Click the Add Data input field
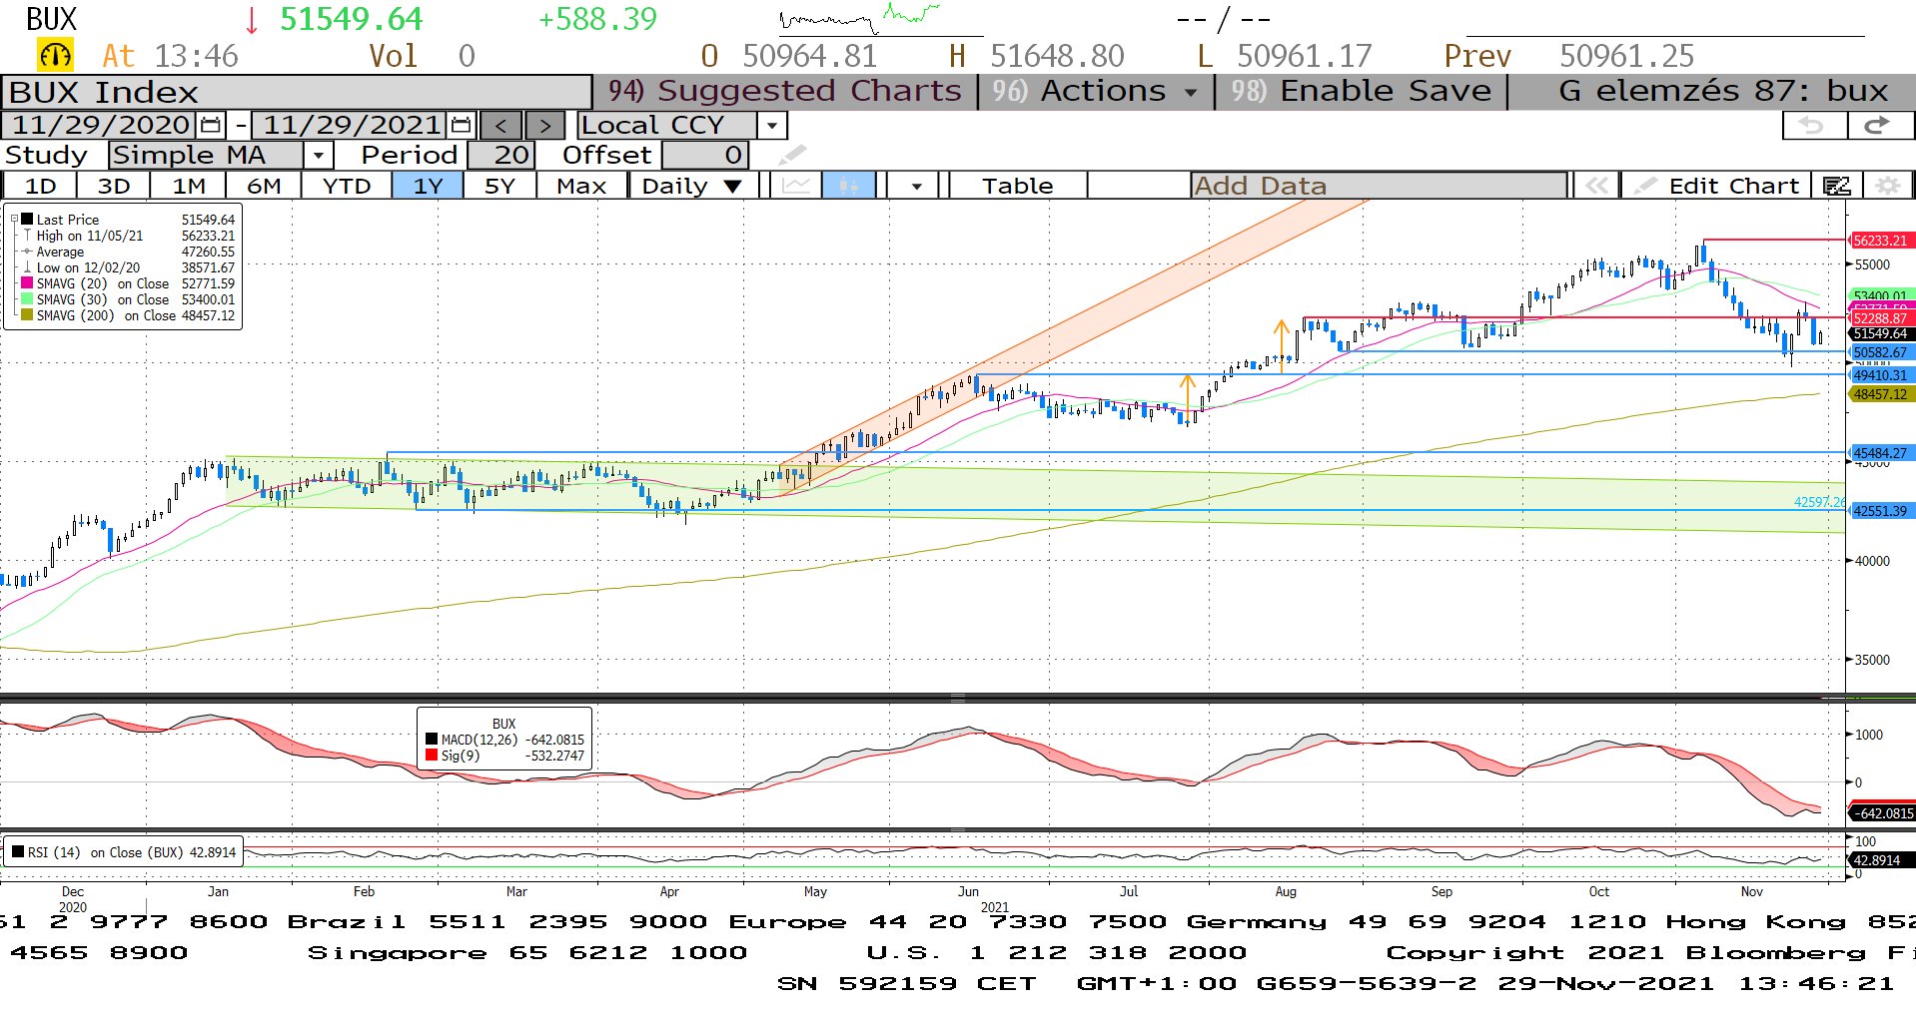Image resolution: width=1916 pixels, height=1023 pixels. 1379,186
